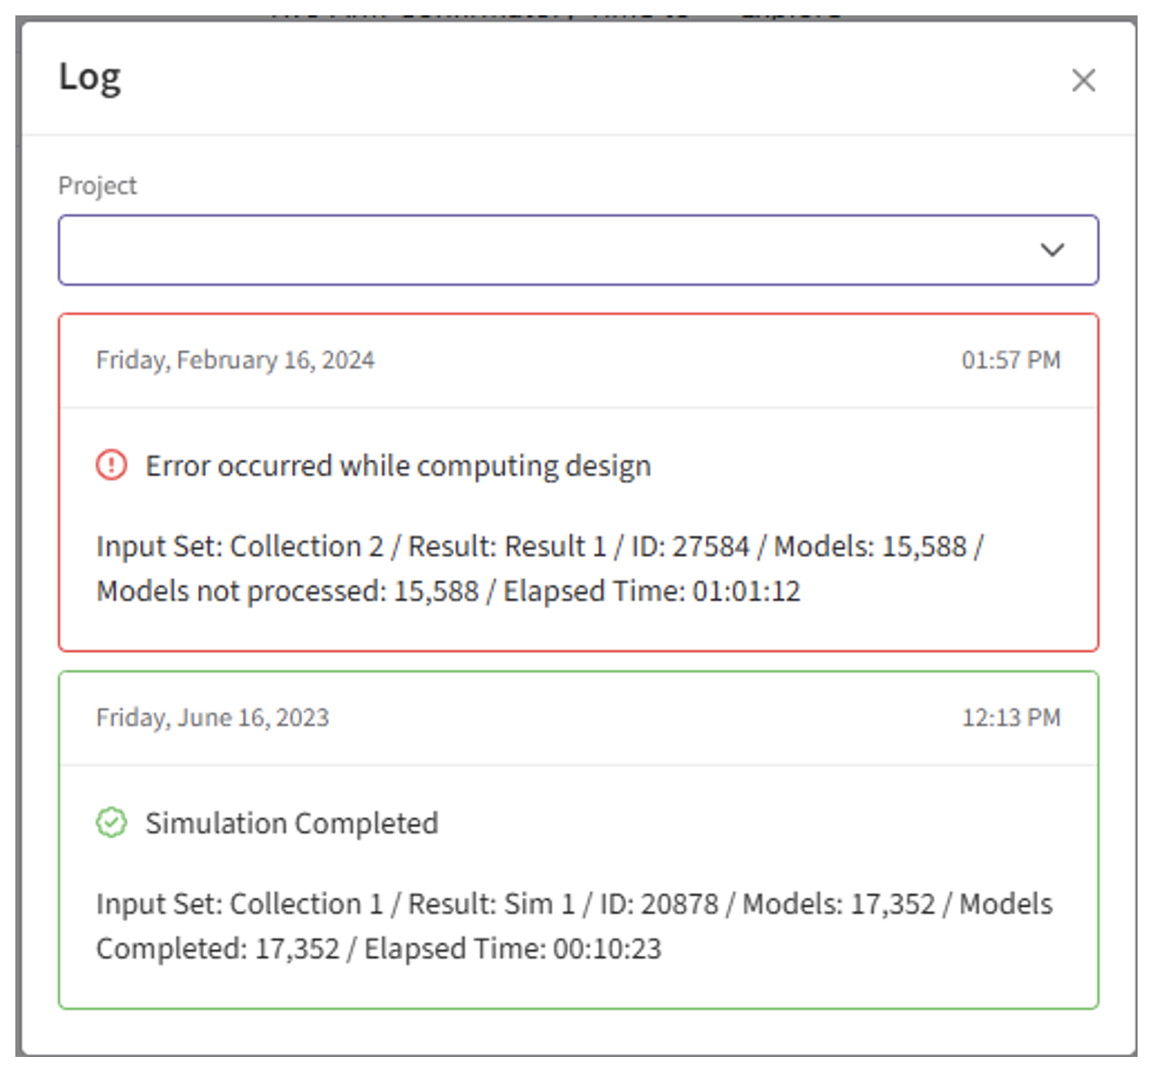Click the Elapsed Time 01:01:12 text

click(x=652, y=591)
